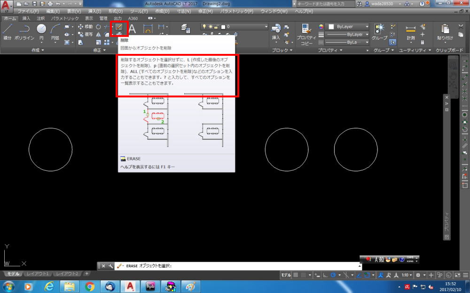Close the command line with X button
470x293 pixels.
point(103,266)
